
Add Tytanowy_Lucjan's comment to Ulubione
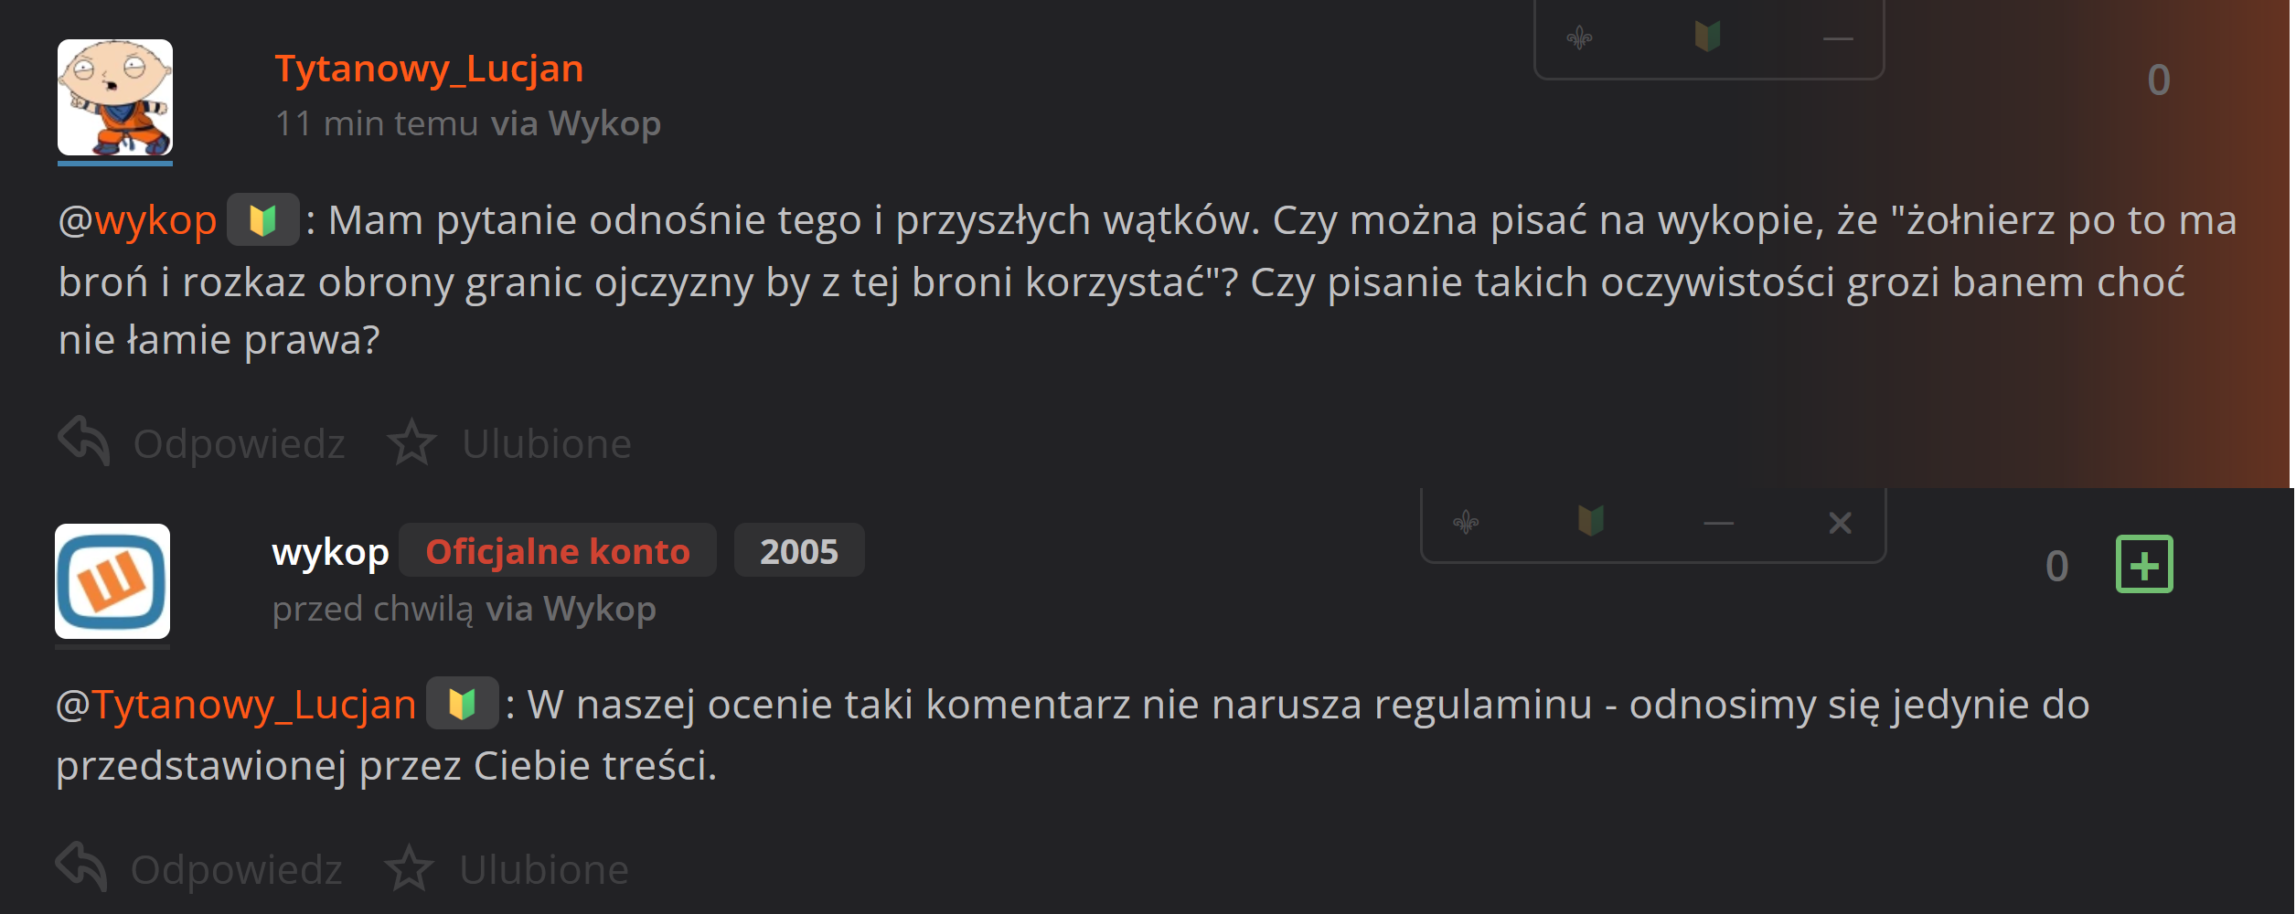coord(510,443)
